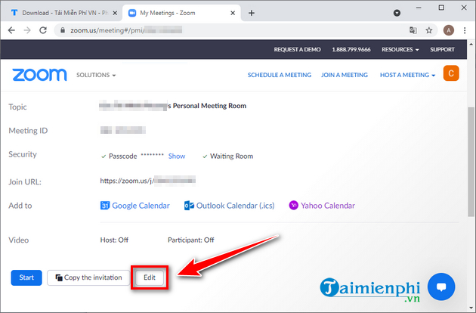This screenshot has height=313, width=476.
Task: Go forward with the browser forward arrow
Action: click(x=27, y=30)
